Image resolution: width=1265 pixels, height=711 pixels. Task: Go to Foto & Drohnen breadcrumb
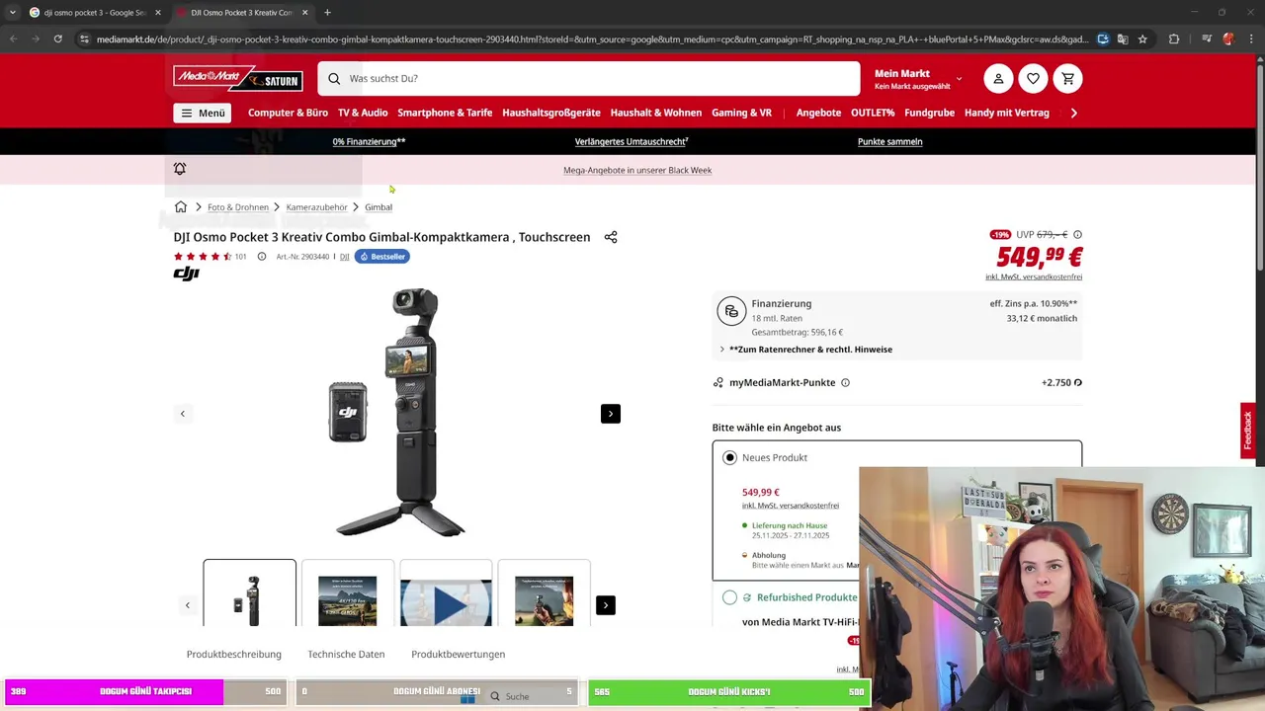click(238, 207)
